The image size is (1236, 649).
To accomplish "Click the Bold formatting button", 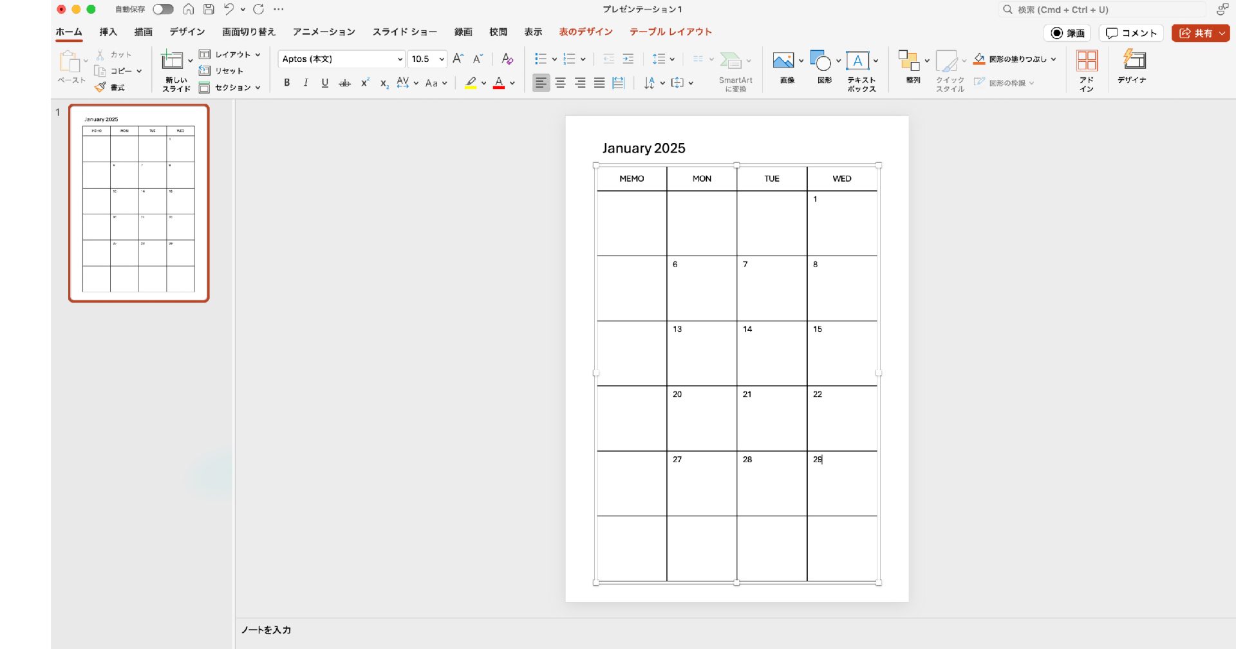I will pos(287,82).
